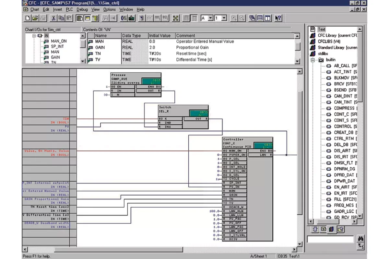Select MAN_ON in chart I/O tree

coord(59,41)
